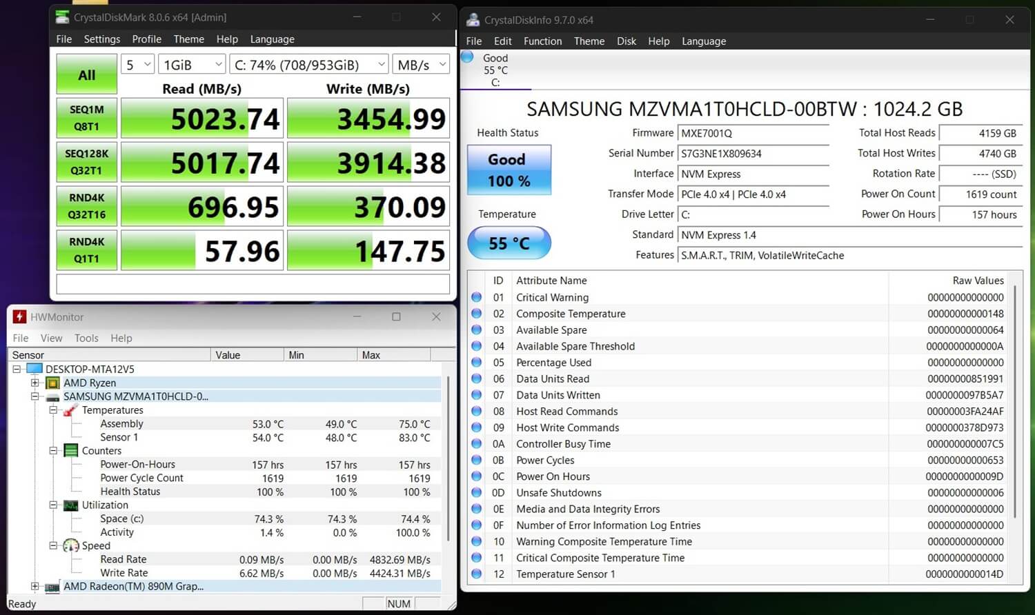Expand the AMD Ryzen tree node

34,383
